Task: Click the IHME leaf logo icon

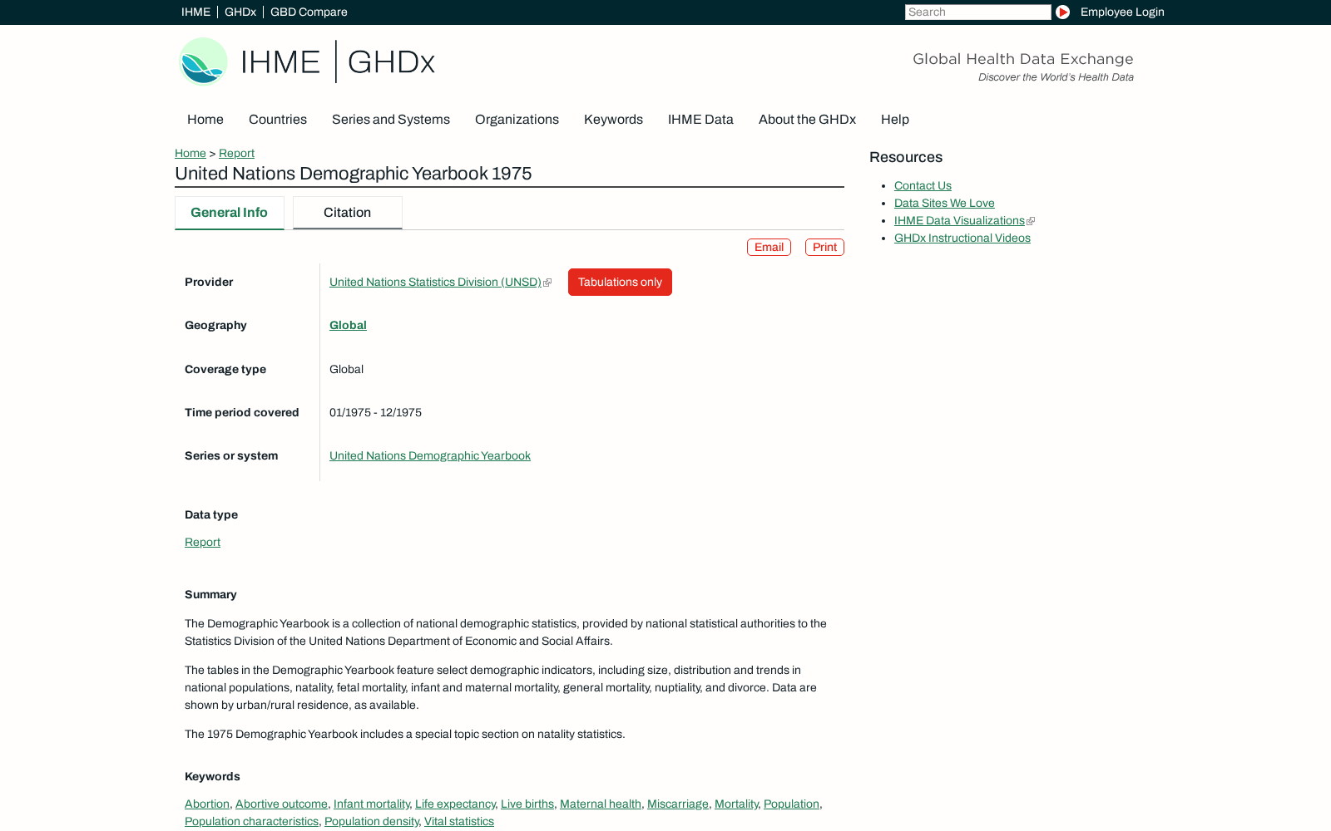Action: 203,61
